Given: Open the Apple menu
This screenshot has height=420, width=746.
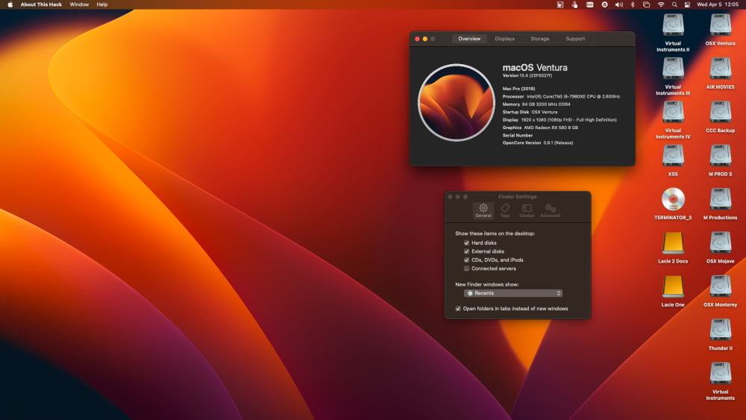Looking at the screenshot, I should [10, 4].
